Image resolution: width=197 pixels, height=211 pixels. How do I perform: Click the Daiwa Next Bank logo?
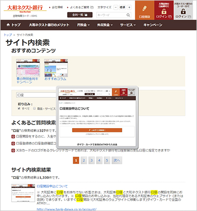point(25,9)
